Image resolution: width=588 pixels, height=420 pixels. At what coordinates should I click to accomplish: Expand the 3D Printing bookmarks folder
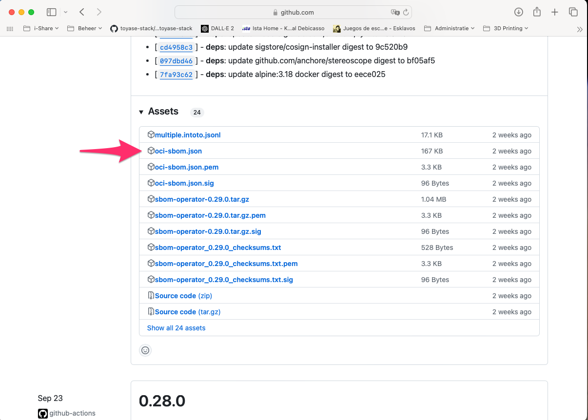pyautogui.click(x=506, y=28)
